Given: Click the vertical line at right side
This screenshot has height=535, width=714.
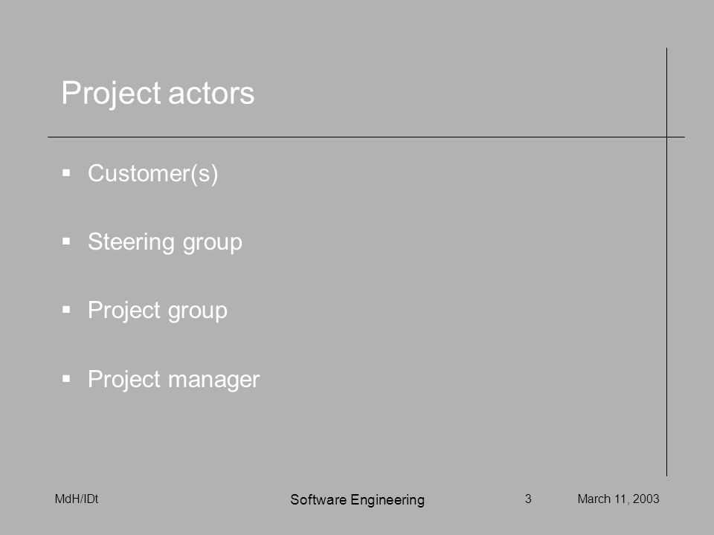Looking at the screenshot, I should click(666, 262).
